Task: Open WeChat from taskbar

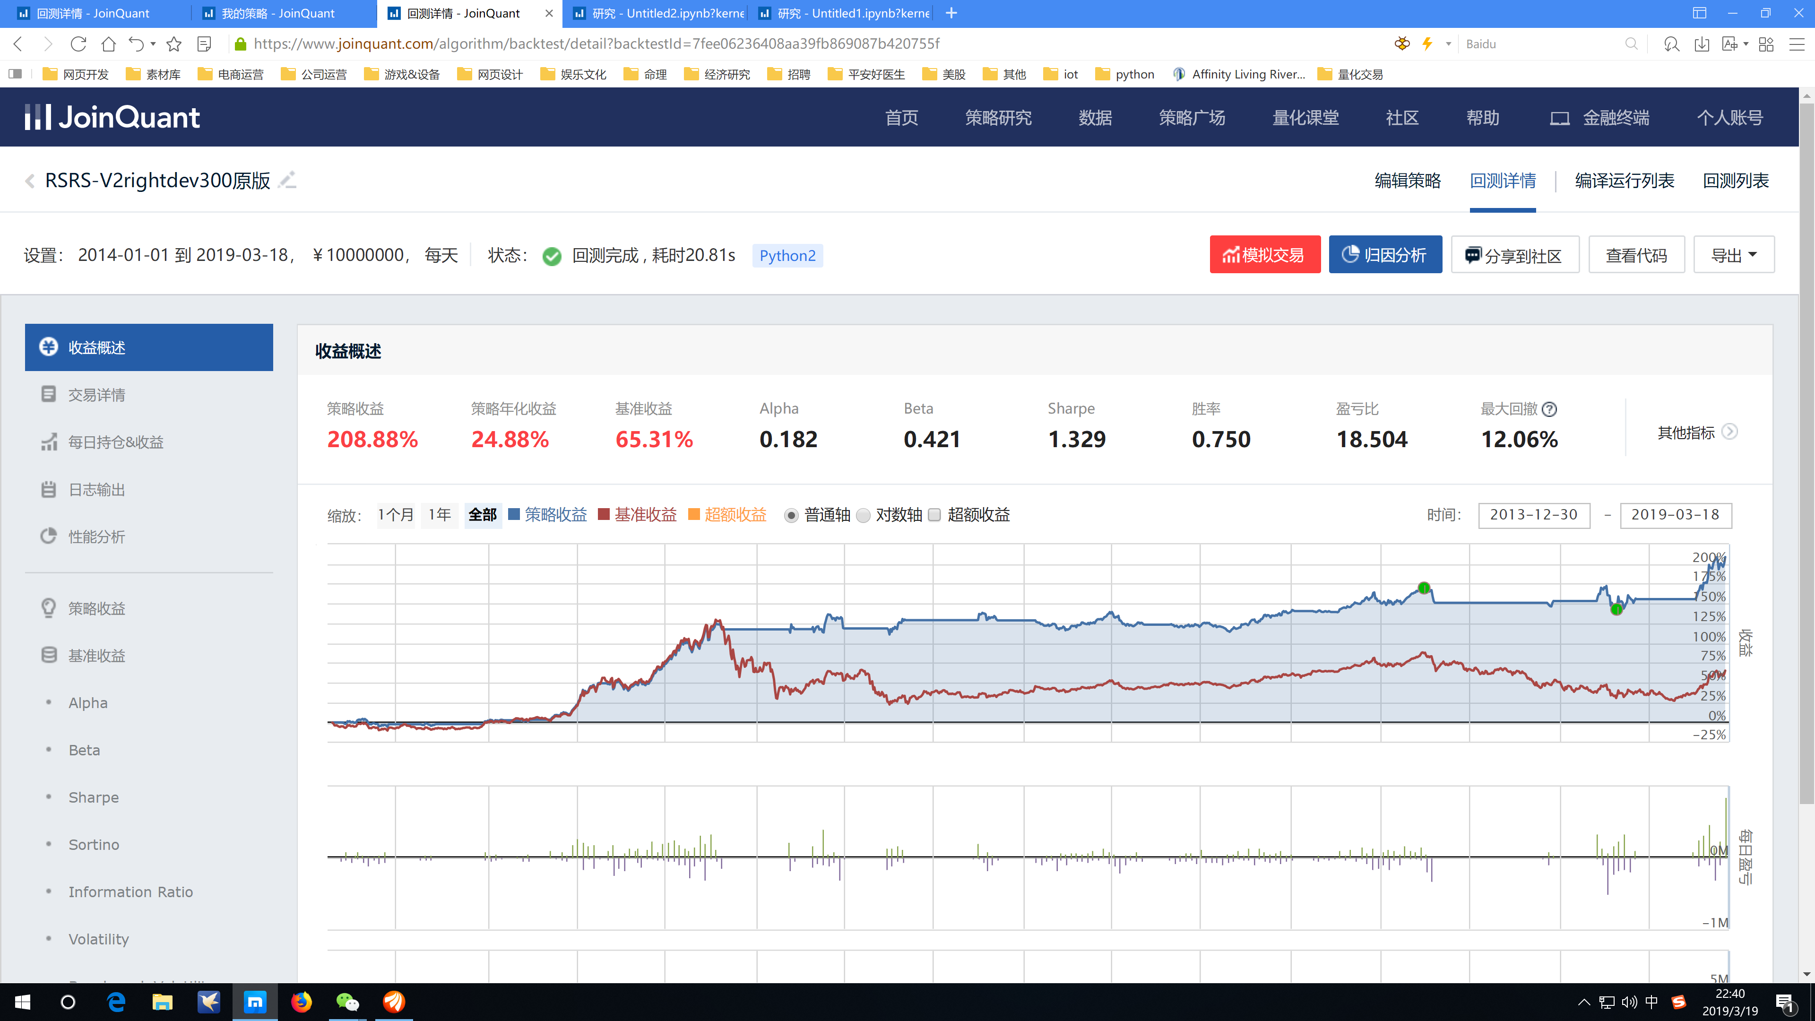Action: 347,1002
